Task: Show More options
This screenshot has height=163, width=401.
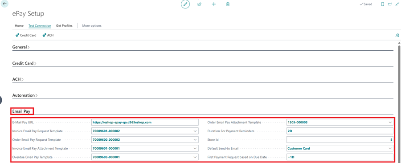Action: (92, 26)
